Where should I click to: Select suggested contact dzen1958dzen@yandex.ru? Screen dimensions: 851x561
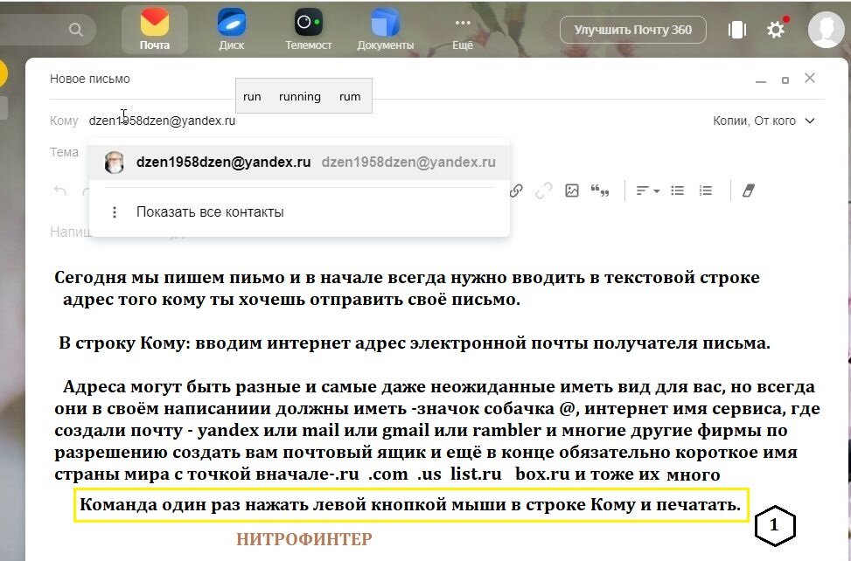tap(299, 162)
